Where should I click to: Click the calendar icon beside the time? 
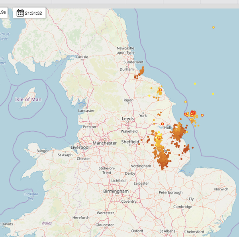(x=20, y=13)
